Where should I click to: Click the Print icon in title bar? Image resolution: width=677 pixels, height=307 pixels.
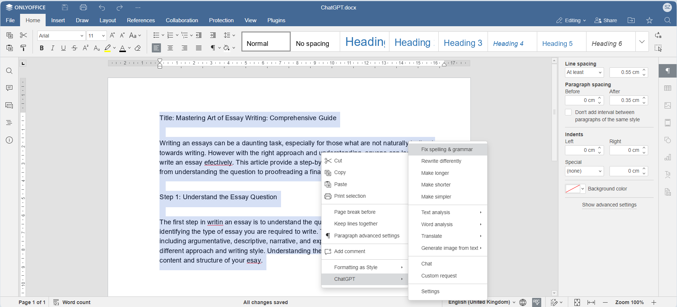click(83, 7)
